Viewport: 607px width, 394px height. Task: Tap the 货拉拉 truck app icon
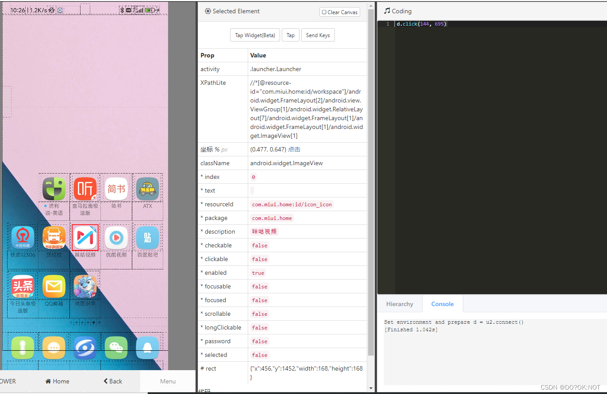pyautogui.click(x=54, y=238)
